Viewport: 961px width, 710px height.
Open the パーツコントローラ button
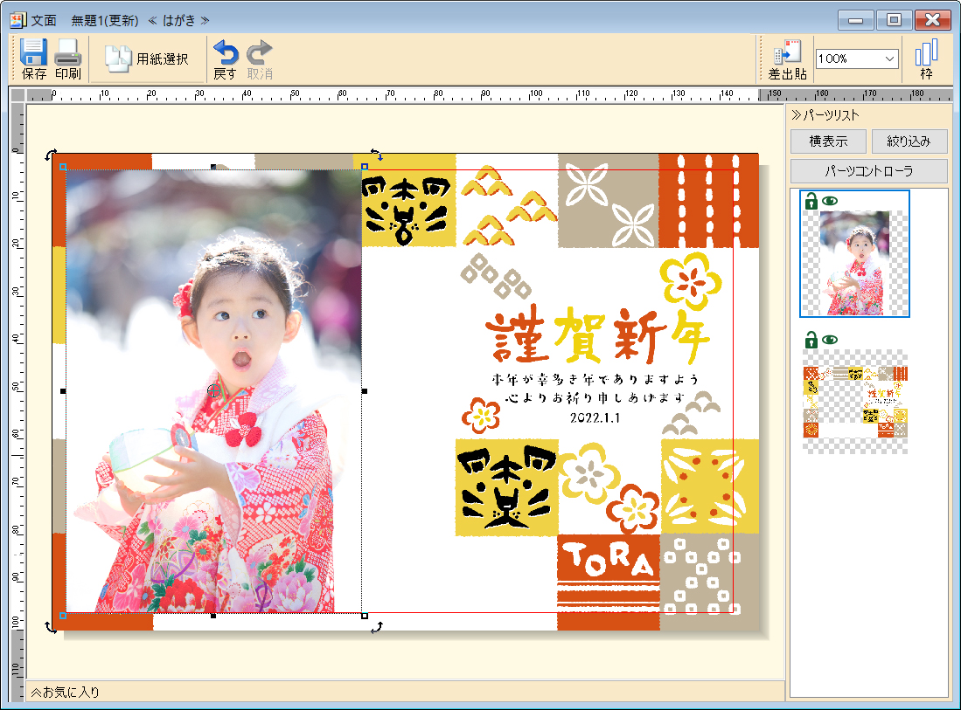868,171
